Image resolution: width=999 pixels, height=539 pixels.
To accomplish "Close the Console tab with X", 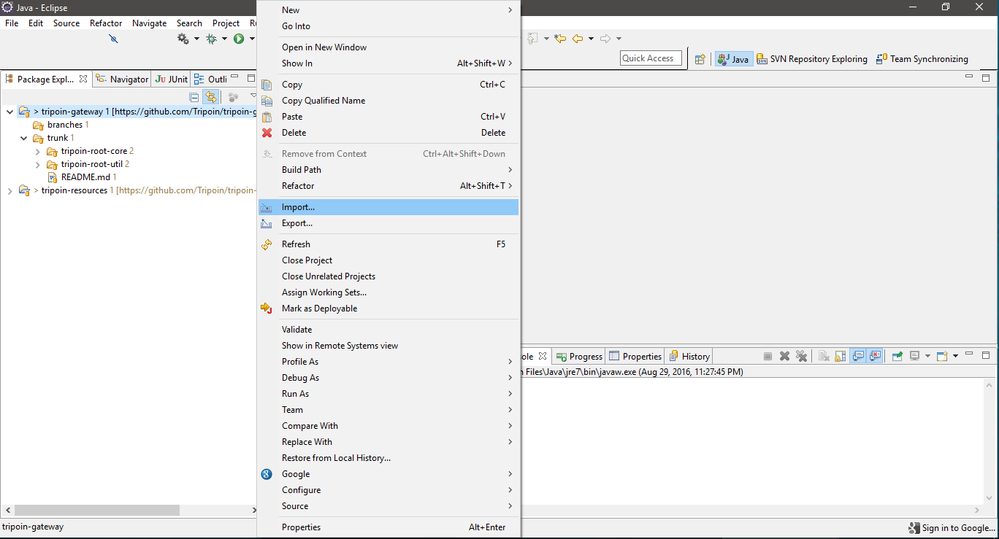I will [542, 357].
